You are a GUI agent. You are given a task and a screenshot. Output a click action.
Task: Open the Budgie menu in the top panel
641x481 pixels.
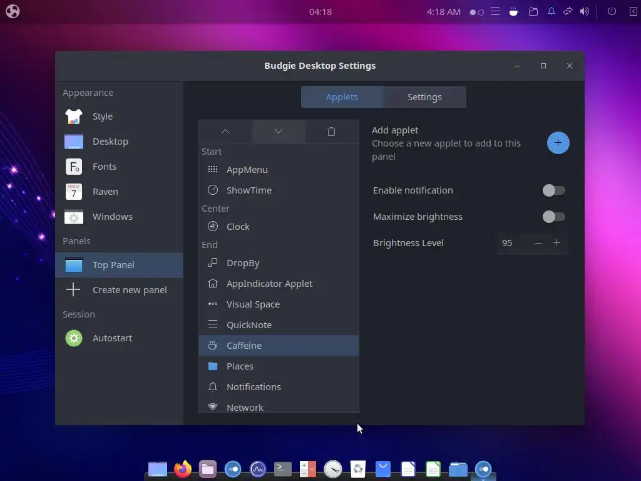tap(13, 11)
